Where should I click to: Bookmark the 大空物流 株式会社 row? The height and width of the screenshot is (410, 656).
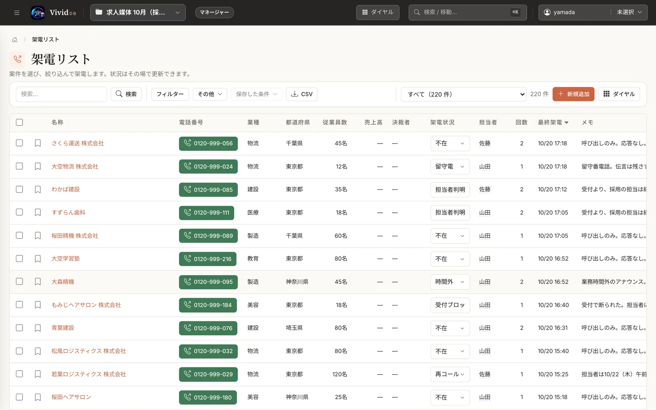coord(38,166)
